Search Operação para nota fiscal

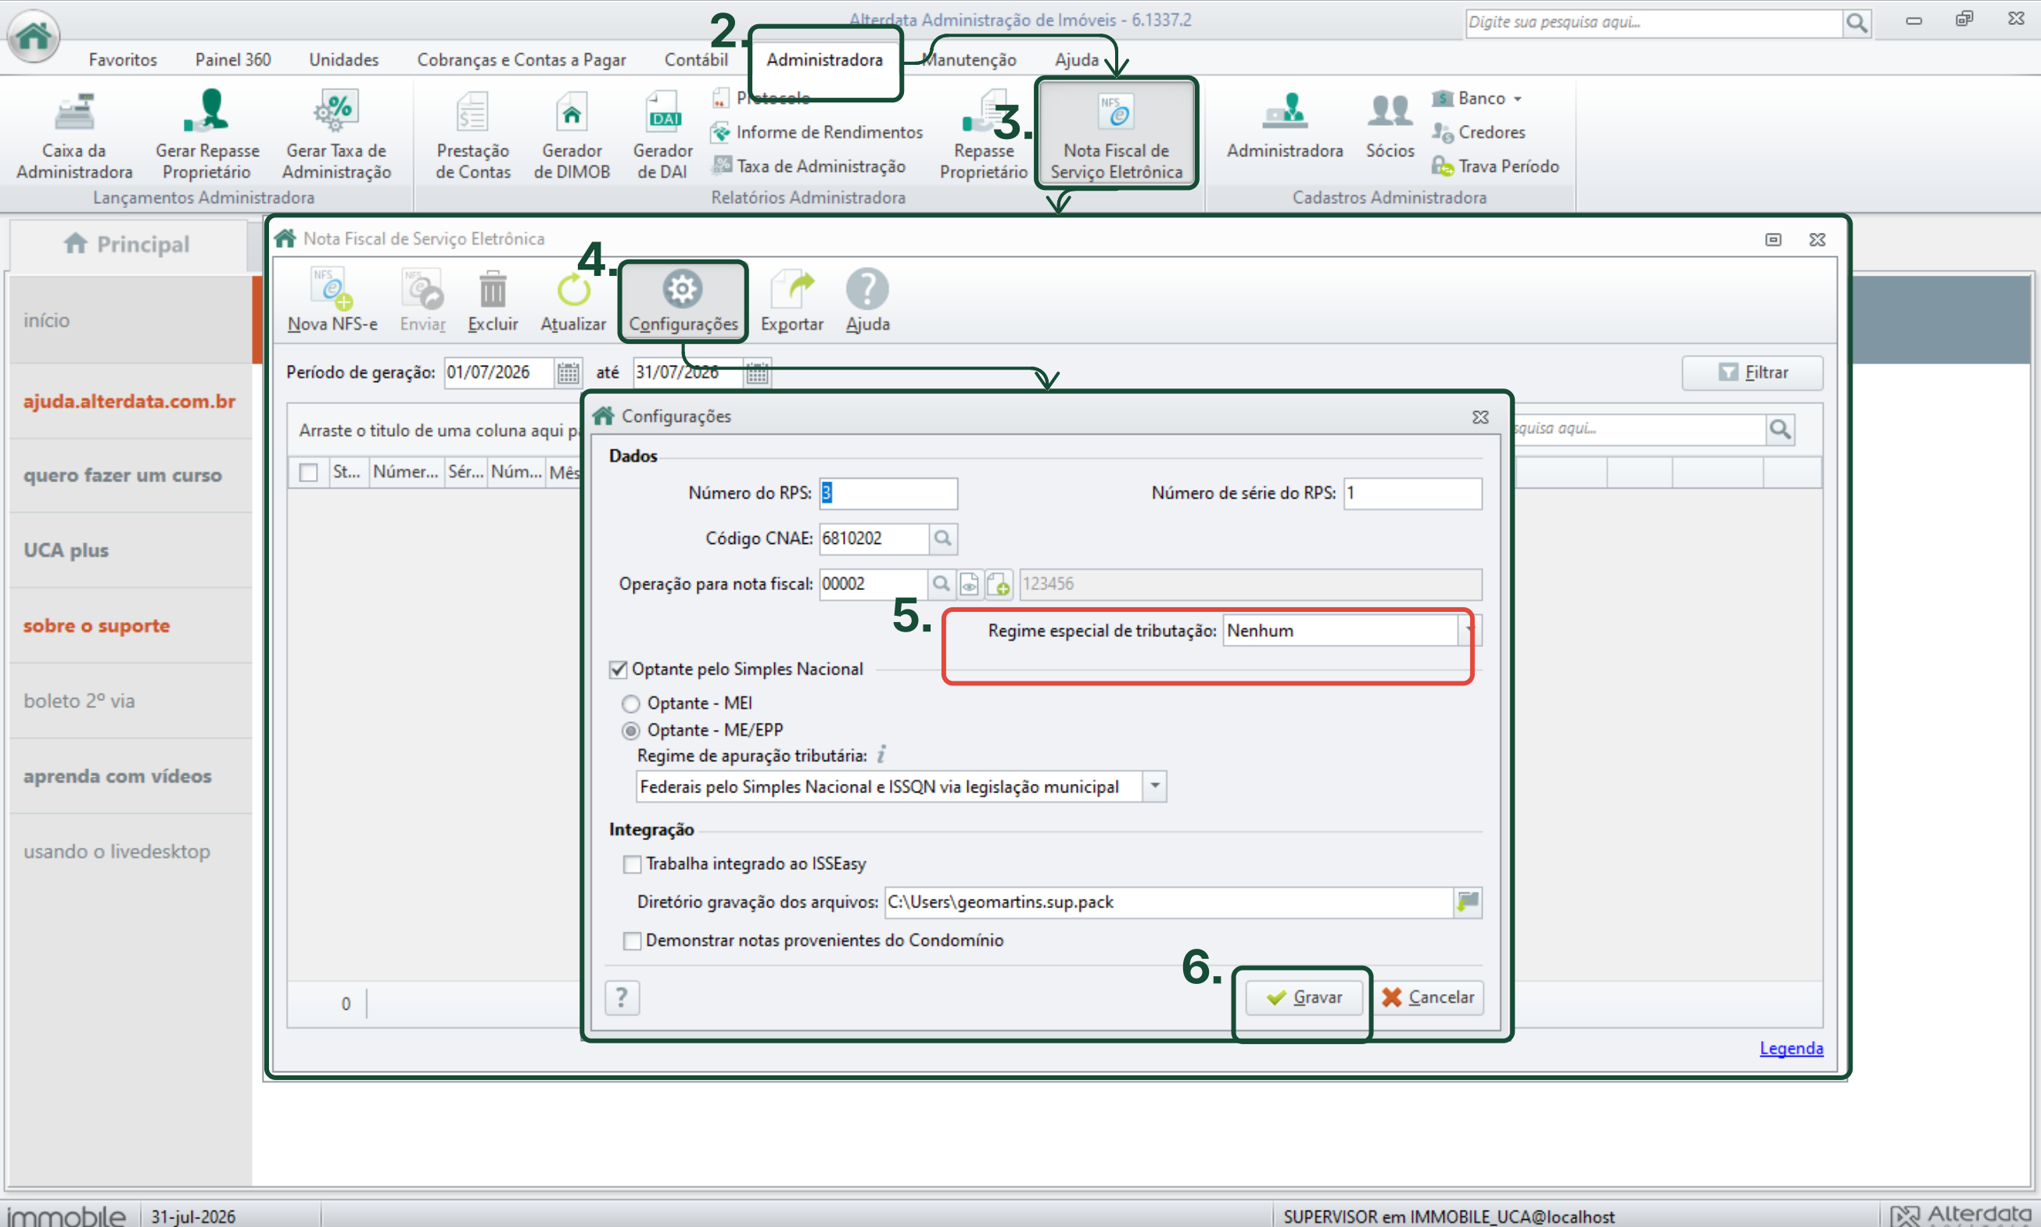click(941, 585)
